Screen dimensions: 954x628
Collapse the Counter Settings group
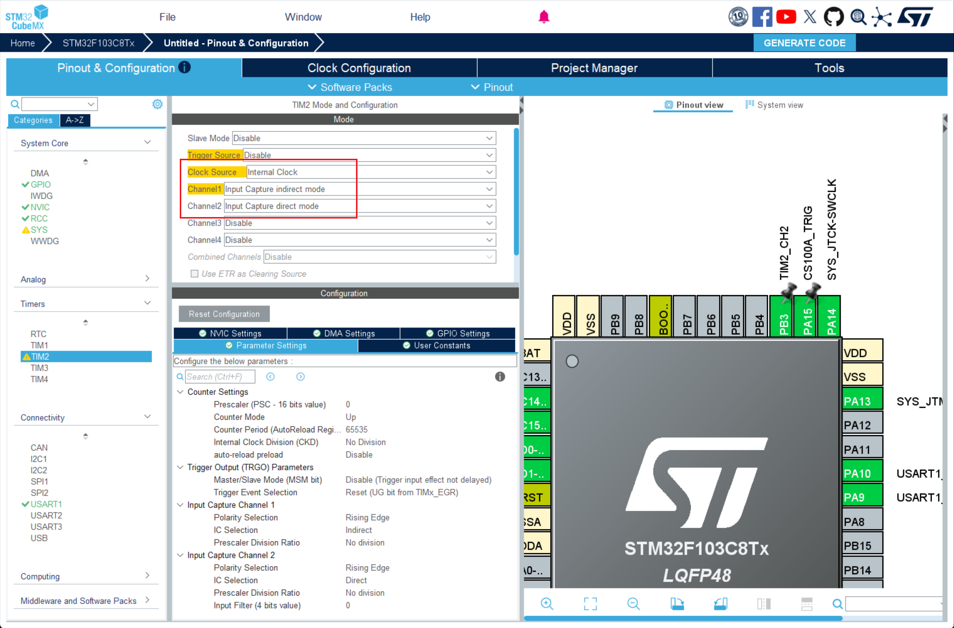point(180,392)
